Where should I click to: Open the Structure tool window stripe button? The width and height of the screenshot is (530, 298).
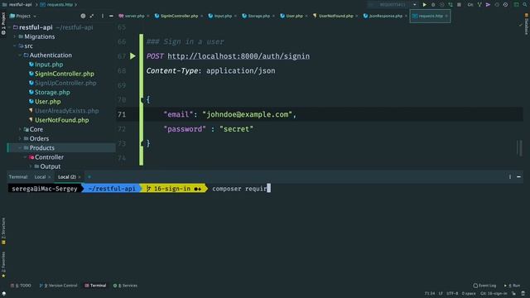[x=3, y=231]
